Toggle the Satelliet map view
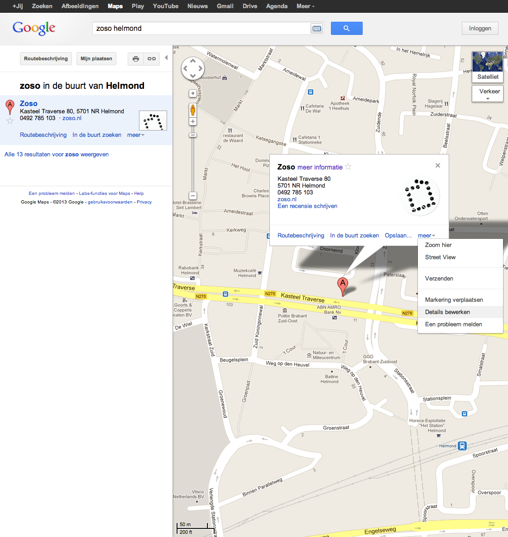 pos(488,77)
